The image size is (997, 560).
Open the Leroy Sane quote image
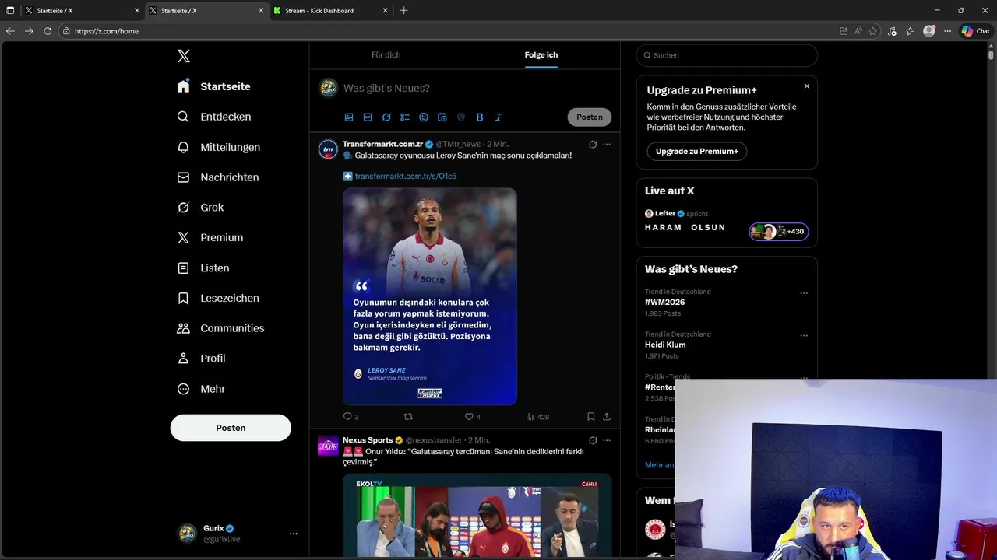(430, 296)
